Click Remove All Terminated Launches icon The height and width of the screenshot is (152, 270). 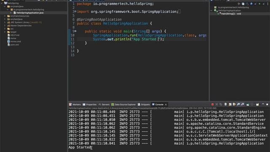[221, 104]
